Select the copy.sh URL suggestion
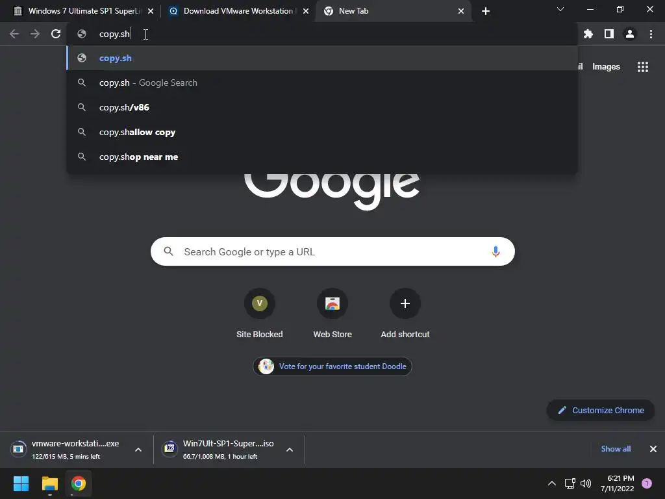 pyautogui.click(x=322, y=58)
